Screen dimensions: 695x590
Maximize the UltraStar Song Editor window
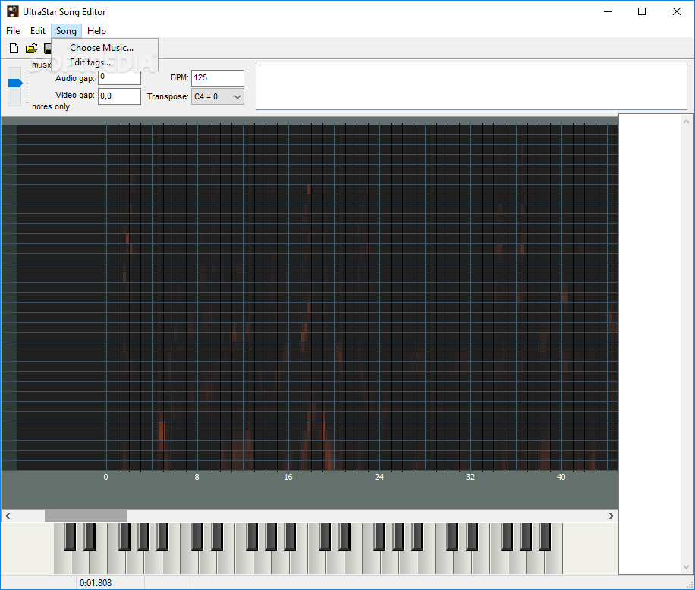tap(642, 12)
